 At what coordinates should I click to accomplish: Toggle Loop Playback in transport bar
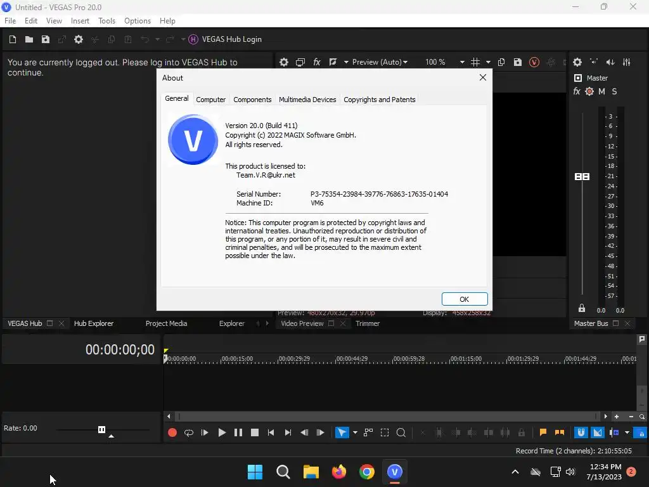pyautogui.click(x=189, y=432)
